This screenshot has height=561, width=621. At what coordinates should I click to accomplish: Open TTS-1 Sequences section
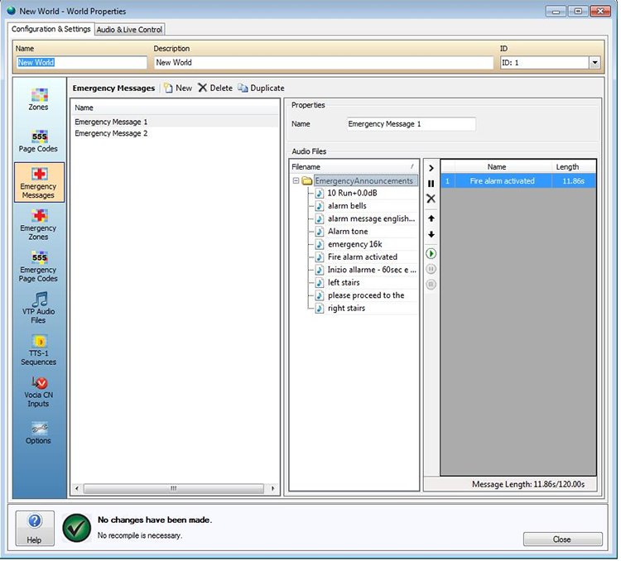pyautogui.click(x=38, y=350)
